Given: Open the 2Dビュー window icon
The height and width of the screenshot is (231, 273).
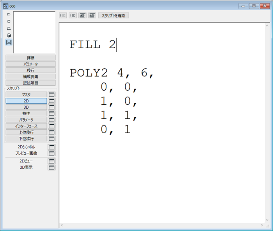Looking at the screenshot, I should pos(51,161).
